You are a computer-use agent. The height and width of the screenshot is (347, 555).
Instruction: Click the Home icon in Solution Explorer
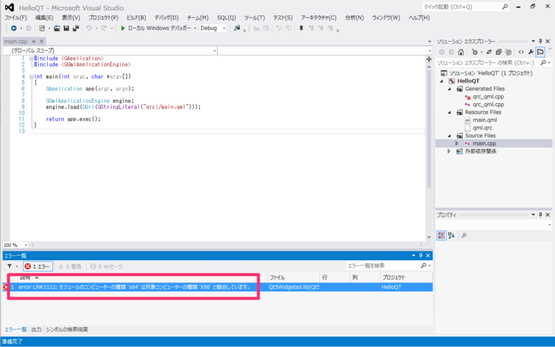461,53
